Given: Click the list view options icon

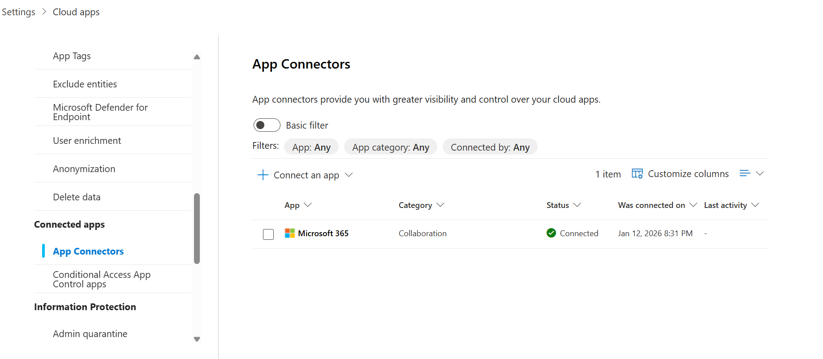Looking at the screenshot, I should pyautogui.click(x=745, y=173).
